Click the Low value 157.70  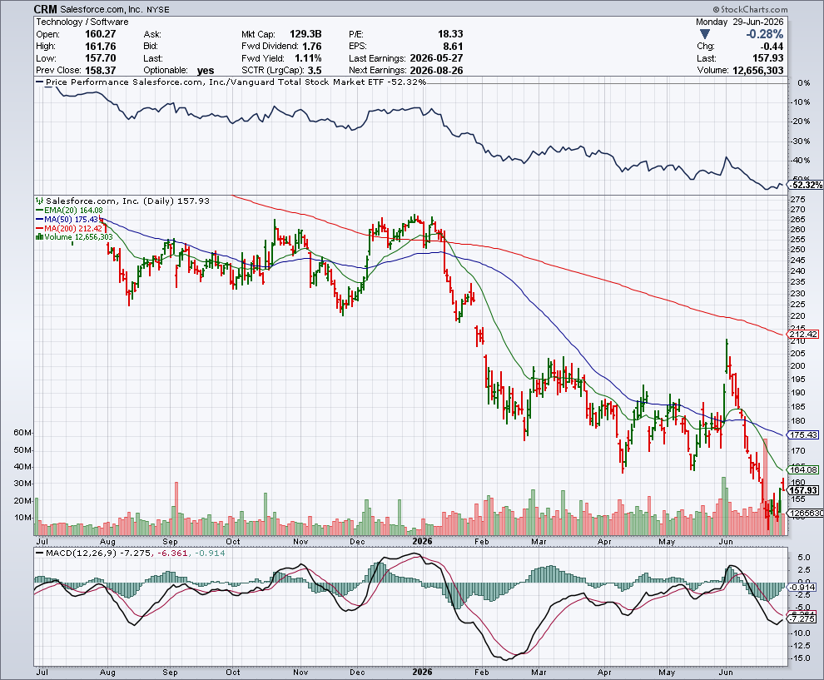point(101,58)
